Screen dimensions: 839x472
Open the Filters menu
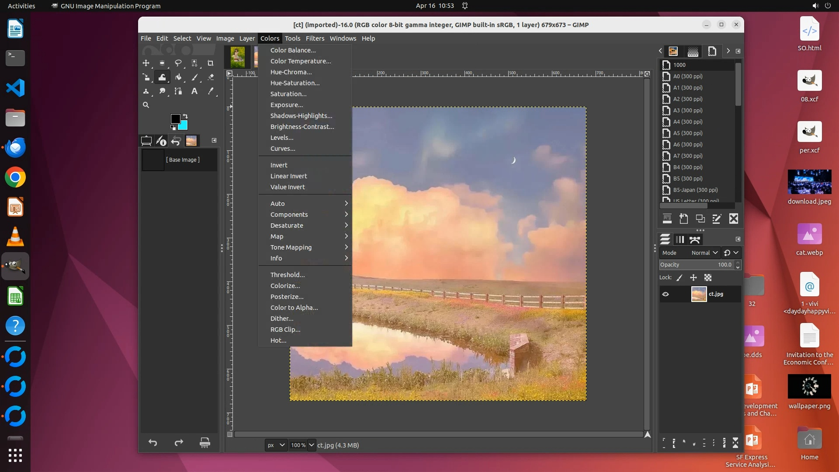(315, 38)
